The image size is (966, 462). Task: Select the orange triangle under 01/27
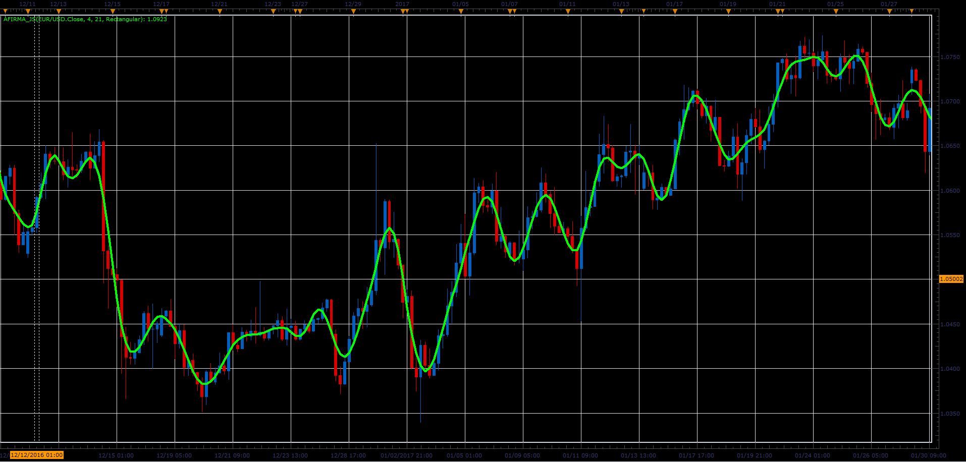click(x=889, y=11)
